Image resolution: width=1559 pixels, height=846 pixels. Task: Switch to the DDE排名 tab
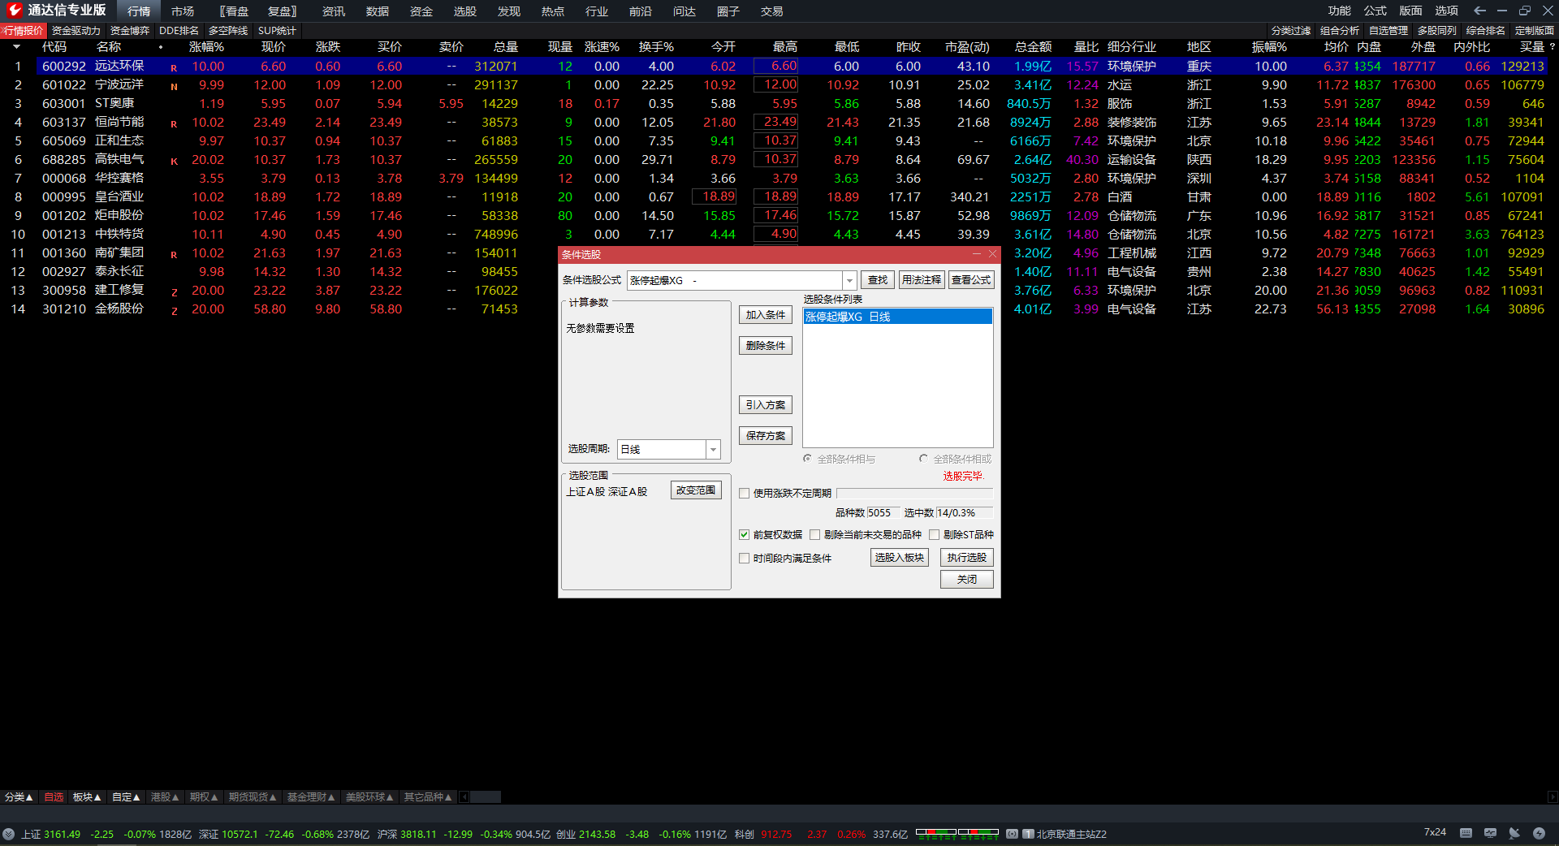tap(179, 30)
